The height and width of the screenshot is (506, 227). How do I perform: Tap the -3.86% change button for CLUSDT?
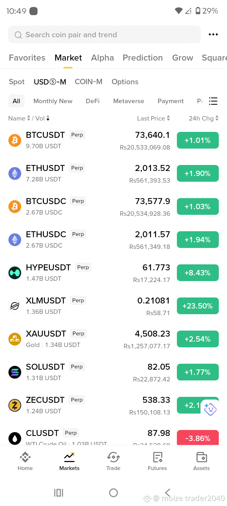pyautogui.click(x=198, y=438)
